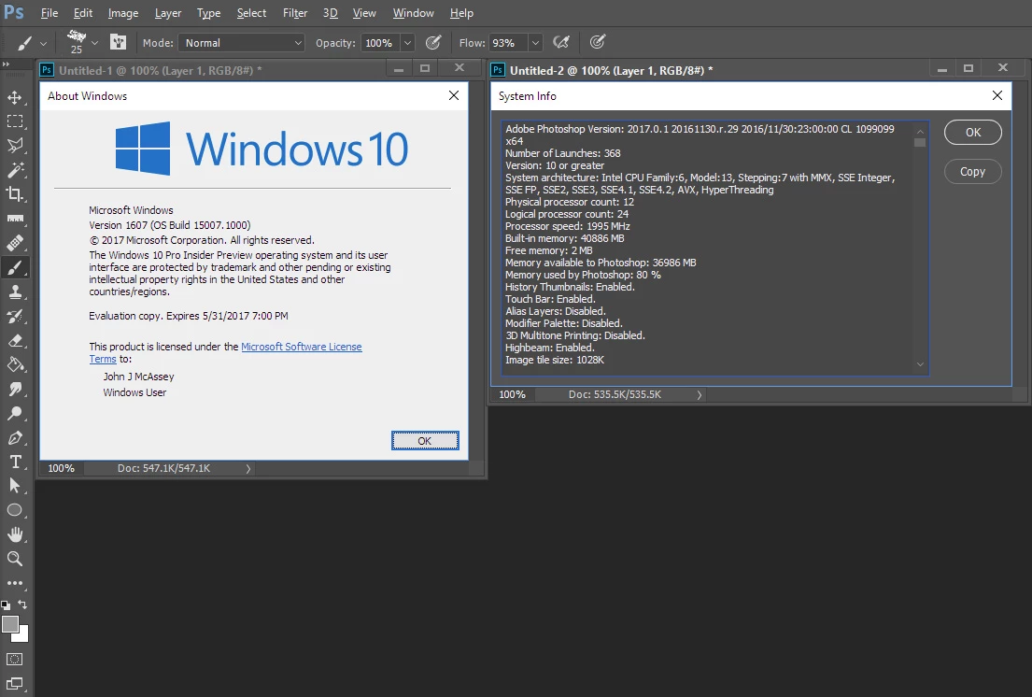This screenshot has height=697, width=1032.
Task: Open the Opacity slider dropdown arrow
Action: point(407,43)
